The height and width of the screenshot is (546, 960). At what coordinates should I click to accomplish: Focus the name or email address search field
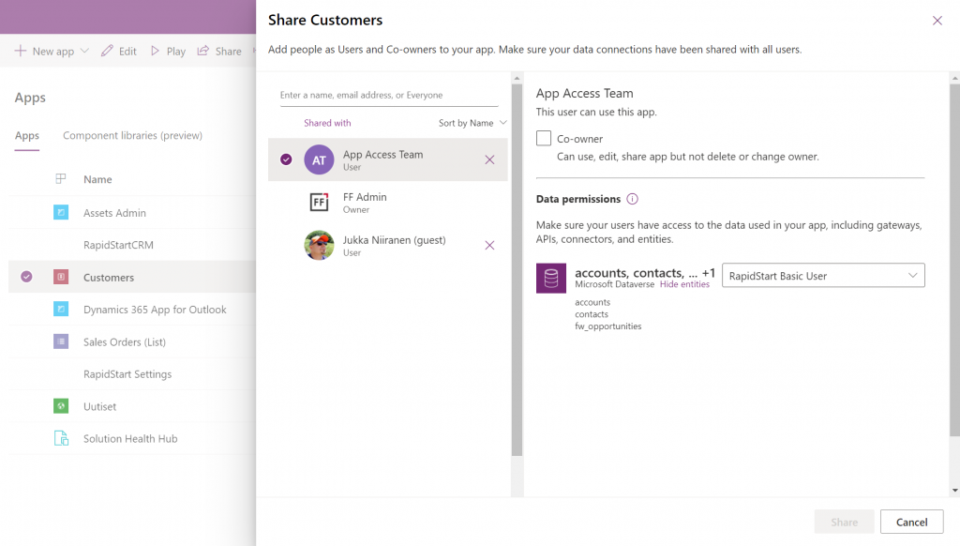389,95
